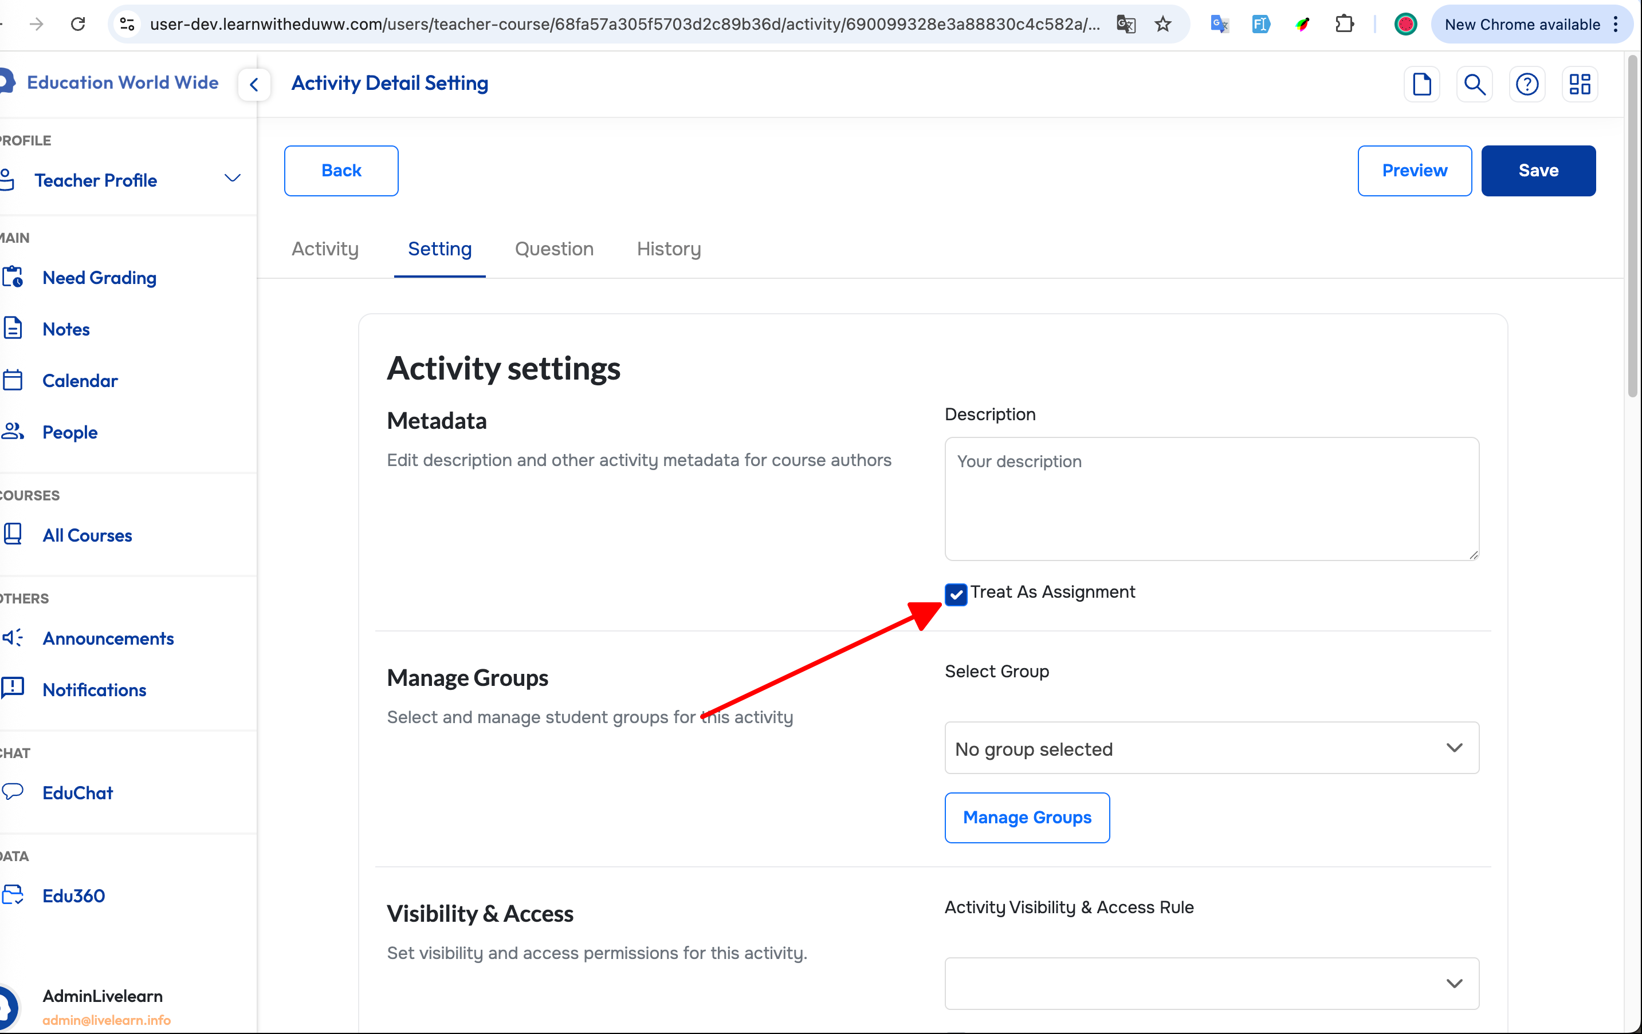1642x1034 pixels.
Task: Go to Calendar from sidebar
Action: pos(80,380)
